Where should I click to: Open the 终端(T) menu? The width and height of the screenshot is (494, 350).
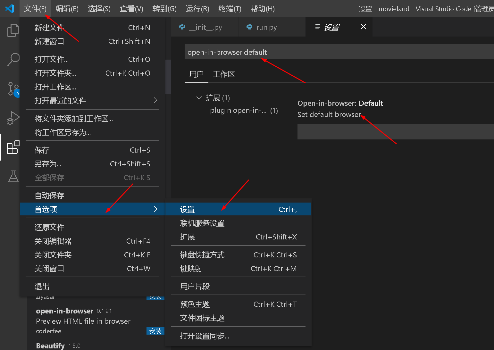[230, 9]
